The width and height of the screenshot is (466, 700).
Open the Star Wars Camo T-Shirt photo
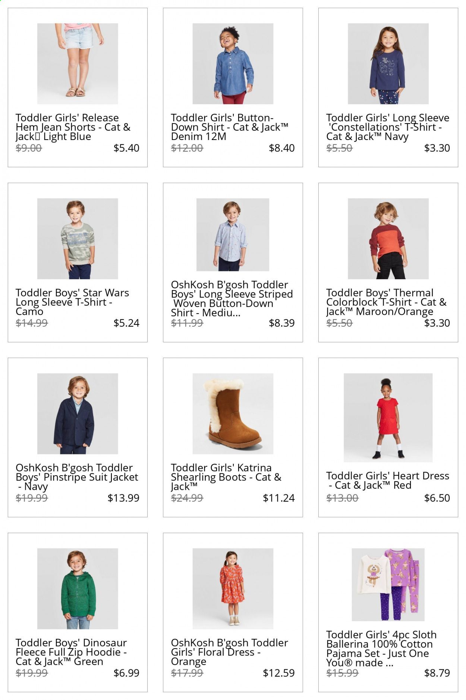(x=78, y=239)
